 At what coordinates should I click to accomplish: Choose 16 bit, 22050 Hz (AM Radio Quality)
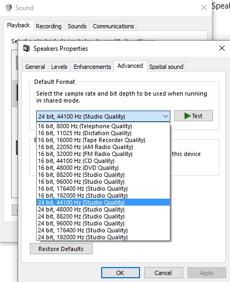pos(103,147)
